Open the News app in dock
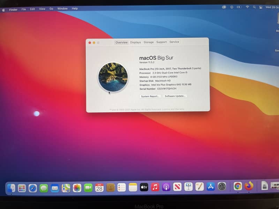The height and width of the screenshot is (209, 279). 178,187
